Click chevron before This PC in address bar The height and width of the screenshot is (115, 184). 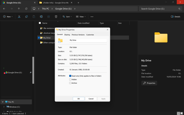coord(39,9)
